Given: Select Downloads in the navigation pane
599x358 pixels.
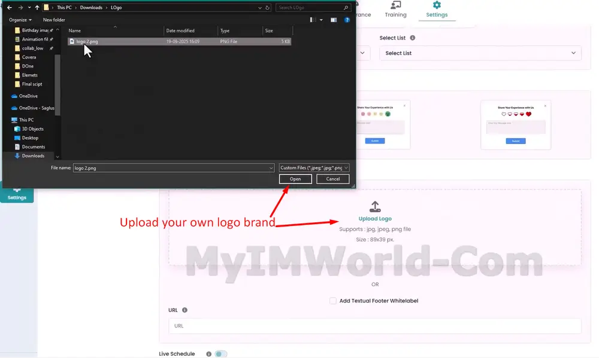Looking at the screenshot, I should pos(33,156).
